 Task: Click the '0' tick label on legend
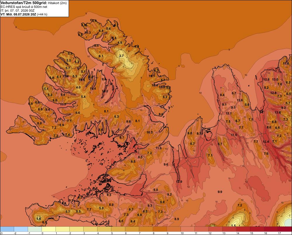42,233
